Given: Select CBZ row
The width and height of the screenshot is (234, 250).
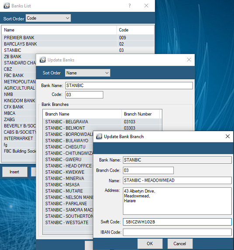Looking at the screenshot, I should point(19,69).
